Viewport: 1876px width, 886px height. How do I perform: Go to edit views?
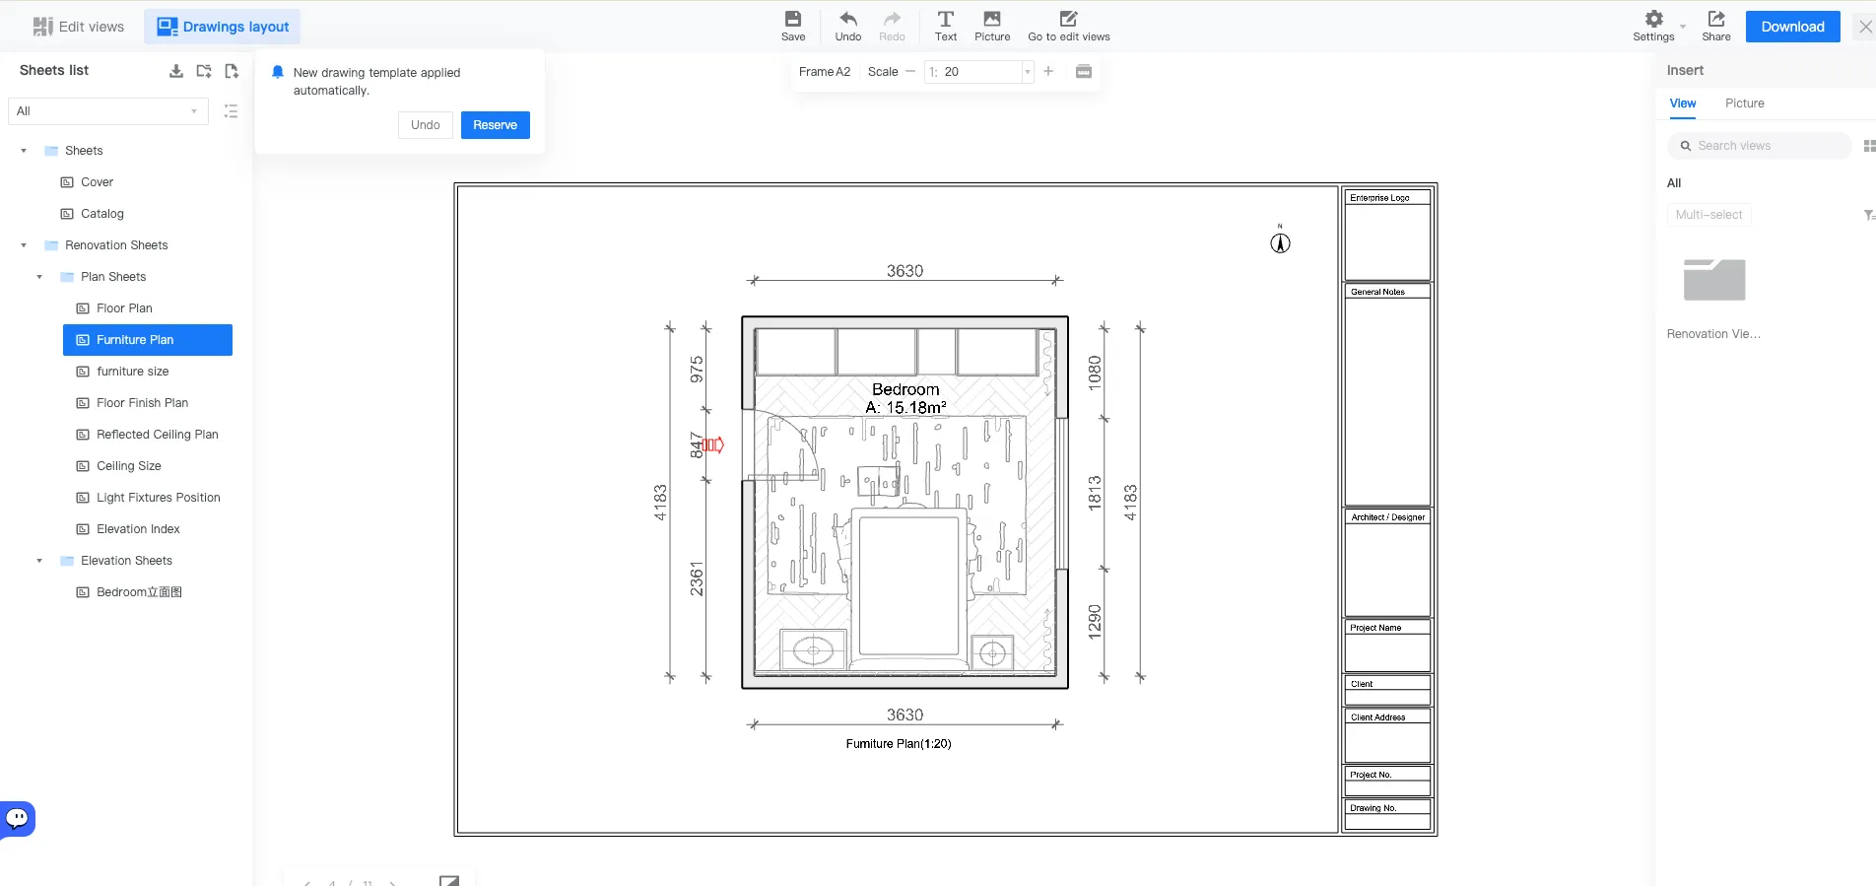tap(1069, 26)
